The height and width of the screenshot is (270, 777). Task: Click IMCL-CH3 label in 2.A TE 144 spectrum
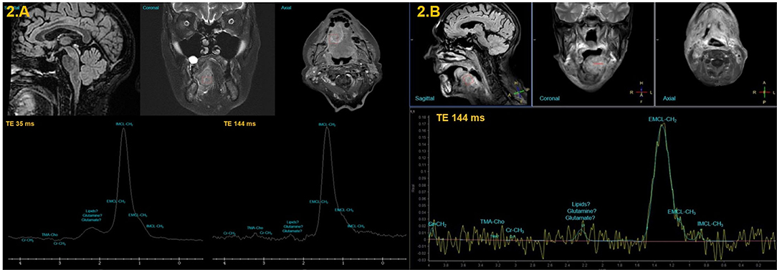pos(356,226)
